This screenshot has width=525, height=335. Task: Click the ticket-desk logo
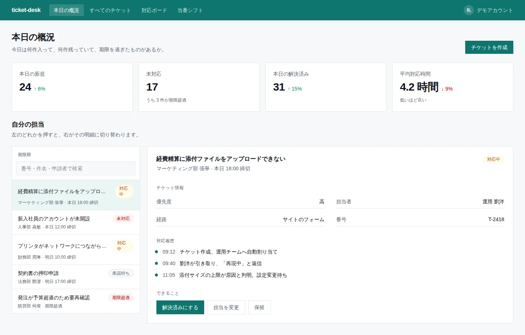click(26, 10)
